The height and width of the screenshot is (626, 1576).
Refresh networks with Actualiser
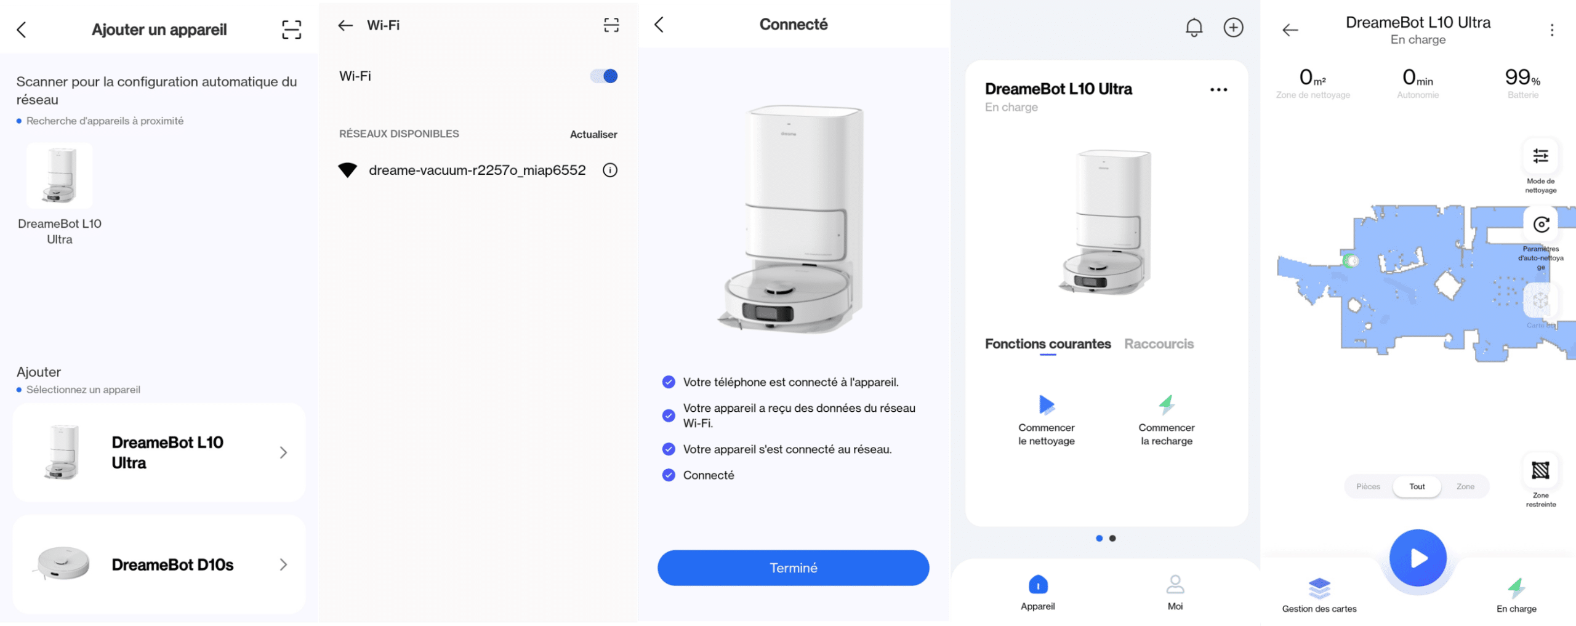tap(593, 134)
